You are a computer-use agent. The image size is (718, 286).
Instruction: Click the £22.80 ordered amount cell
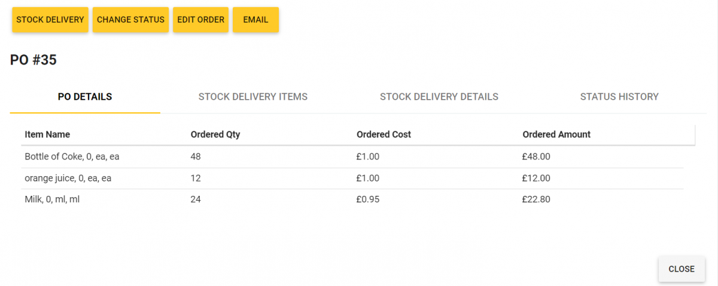pyautogui.click(x=536, y=200)
